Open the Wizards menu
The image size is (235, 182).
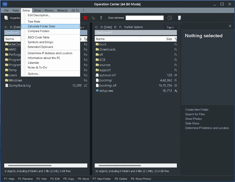pyautogui.click(x=62, y=10)
